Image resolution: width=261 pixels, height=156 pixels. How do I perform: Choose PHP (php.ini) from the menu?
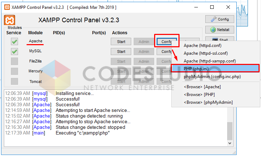coord(216,68)
